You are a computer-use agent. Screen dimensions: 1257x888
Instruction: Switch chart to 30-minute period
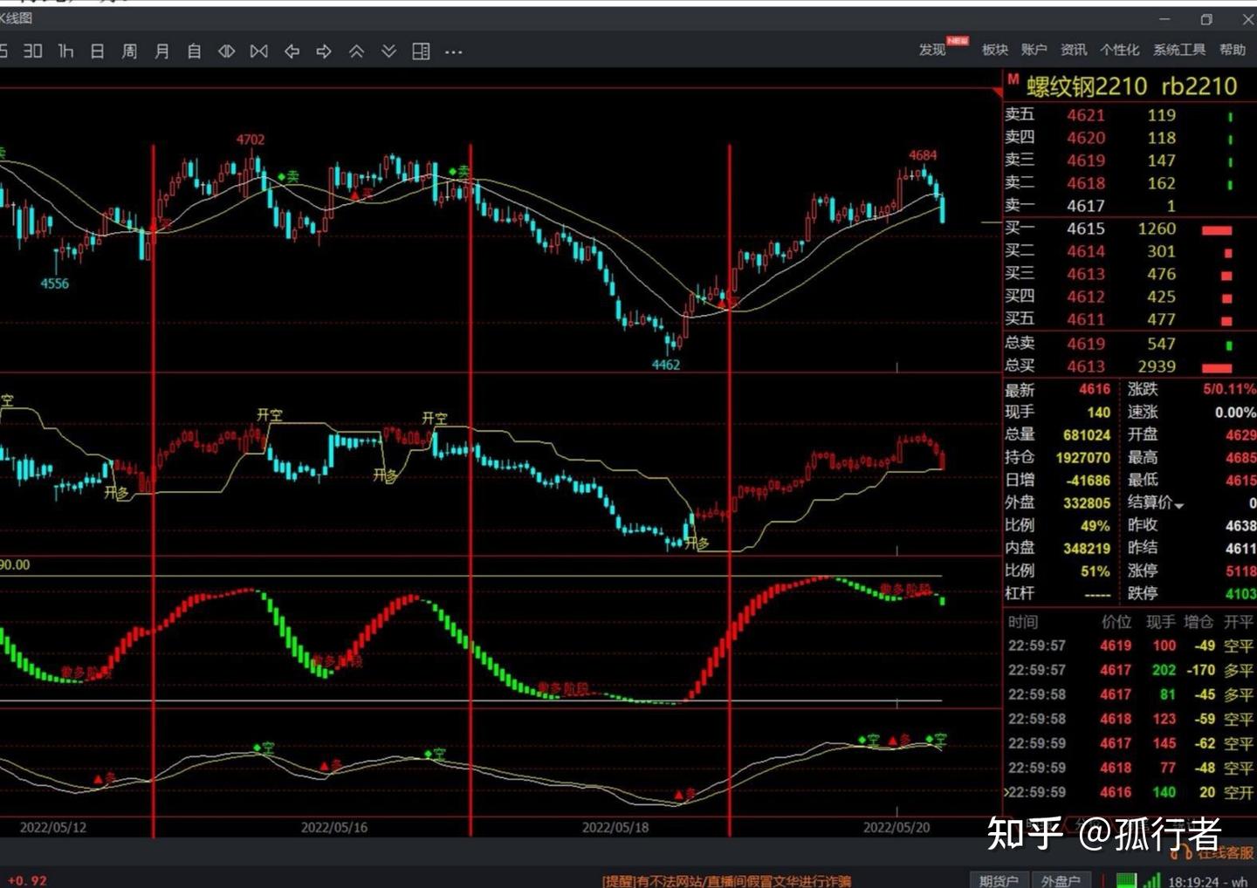(x=32, y=51)
